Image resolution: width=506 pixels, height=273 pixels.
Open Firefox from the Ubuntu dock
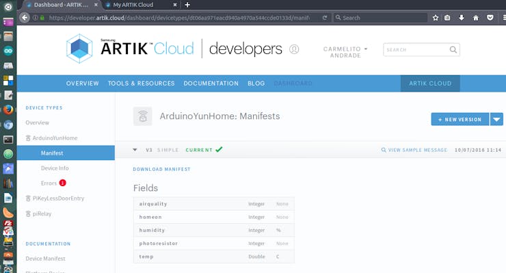click(x=8, y=110)
